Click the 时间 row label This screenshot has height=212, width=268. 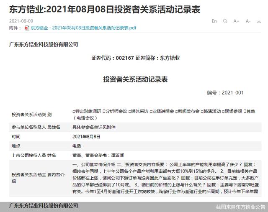16,137
